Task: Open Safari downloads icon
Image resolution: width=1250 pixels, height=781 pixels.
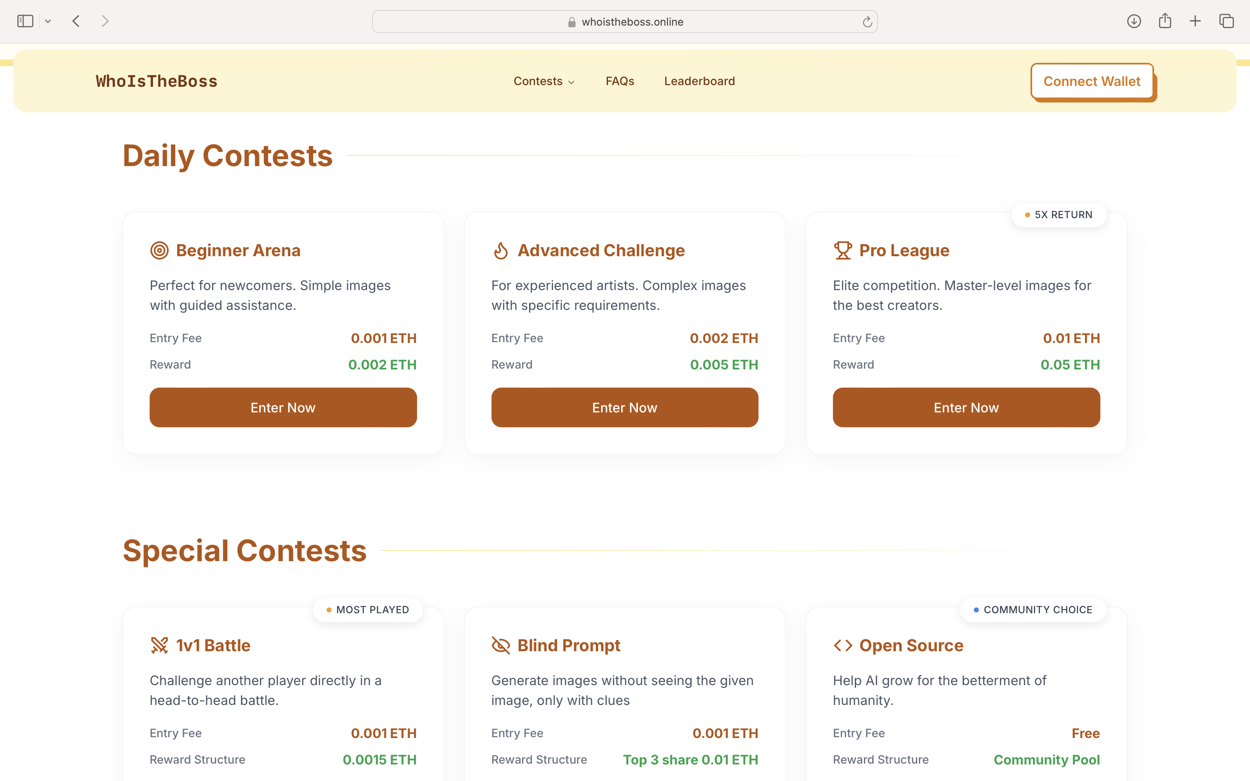Action: (x=1134, y=21)
